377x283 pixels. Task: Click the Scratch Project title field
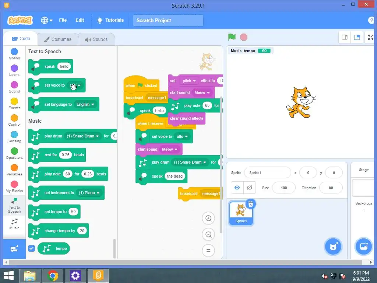coord(168,21)
